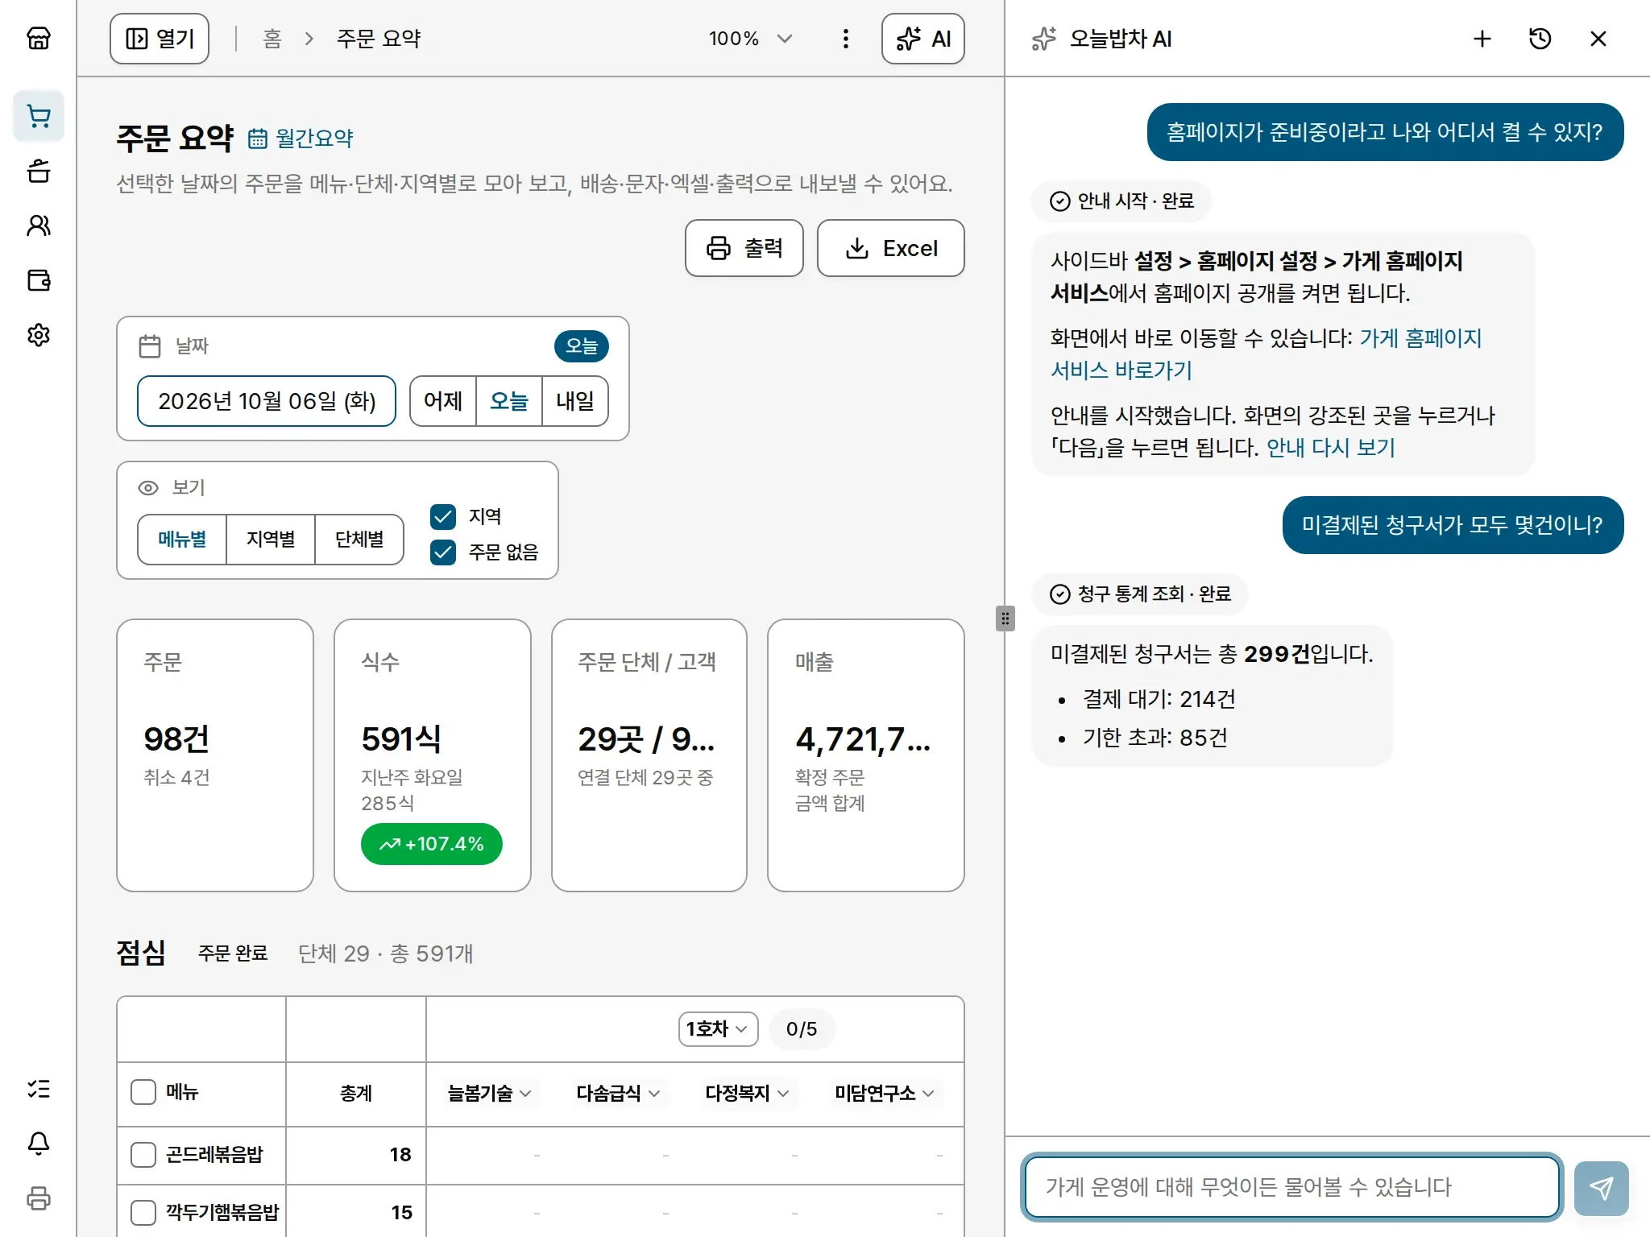Screen dimensions: 1650x1237
Task: Focus the AI chat message input
Action: click(x=1292, y=1188)
